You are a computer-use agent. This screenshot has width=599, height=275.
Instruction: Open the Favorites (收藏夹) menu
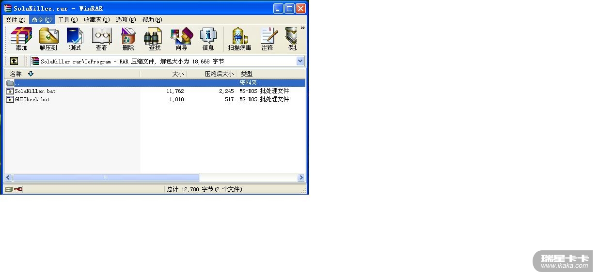coord(96,20)
